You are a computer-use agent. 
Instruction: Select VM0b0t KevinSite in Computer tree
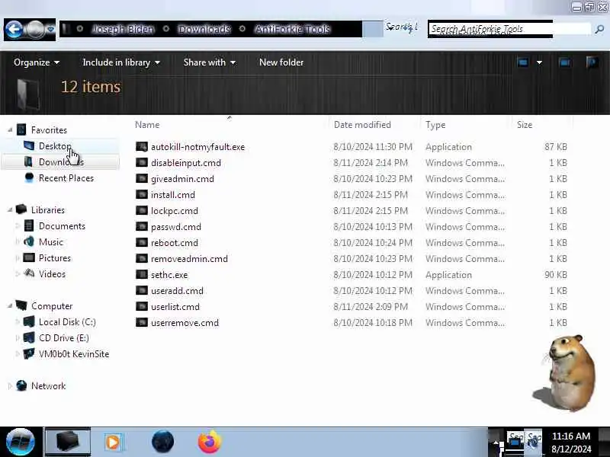click(74, 354)
